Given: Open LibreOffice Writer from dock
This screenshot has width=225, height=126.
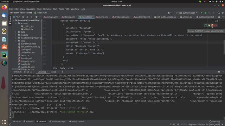Looking at the screenshot, I should click(x=4, y=39).
